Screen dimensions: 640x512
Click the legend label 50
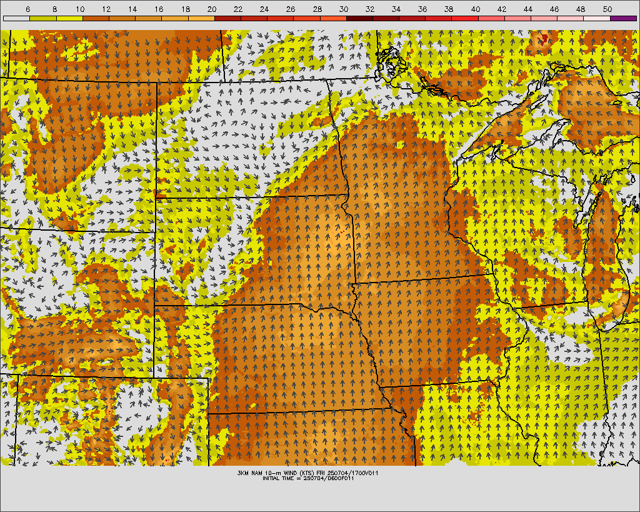tap(607, 9)
